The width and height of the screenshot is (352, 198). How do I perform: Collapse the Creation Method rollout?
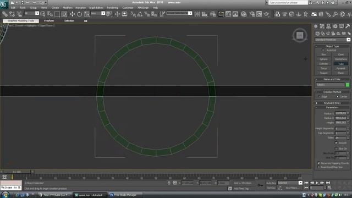click(332, 92)
